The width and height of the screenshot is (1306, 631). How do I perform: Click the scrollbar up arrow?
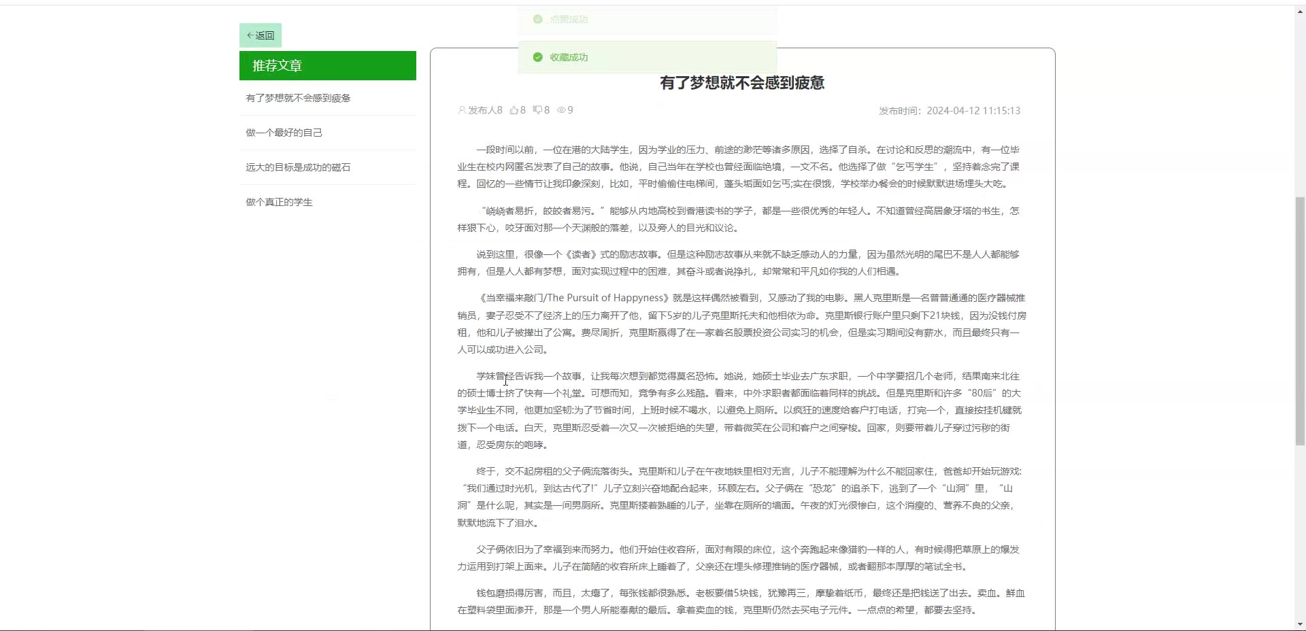click(x=1300, y=12)
